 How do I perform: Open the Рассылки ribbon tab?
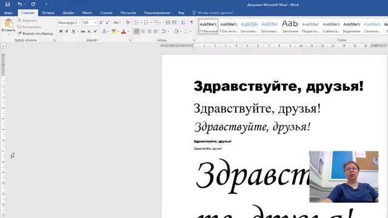(128, 13)
